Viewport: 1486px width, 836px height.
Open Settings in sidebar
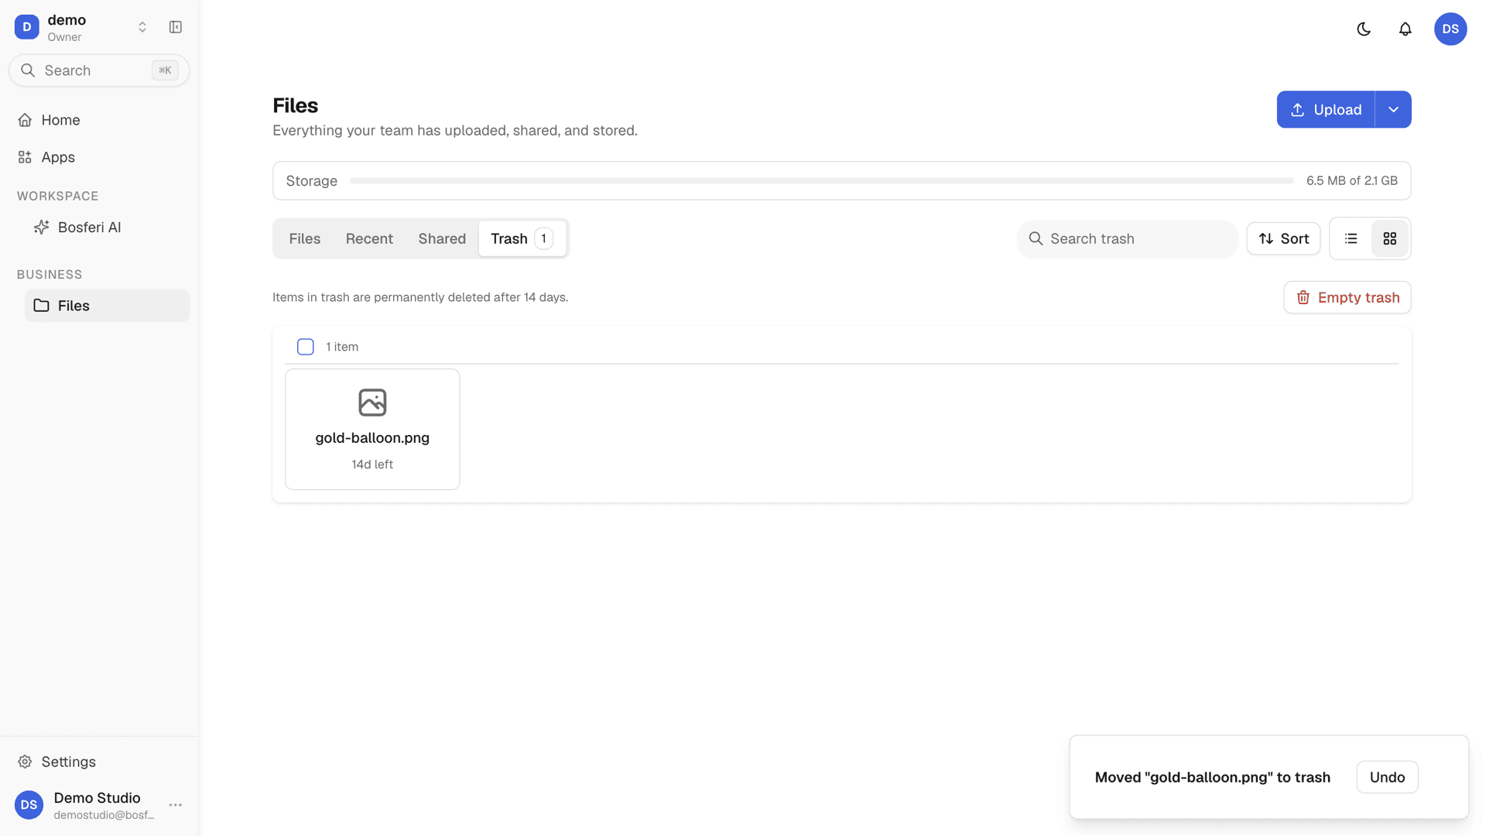click(99, 762)
